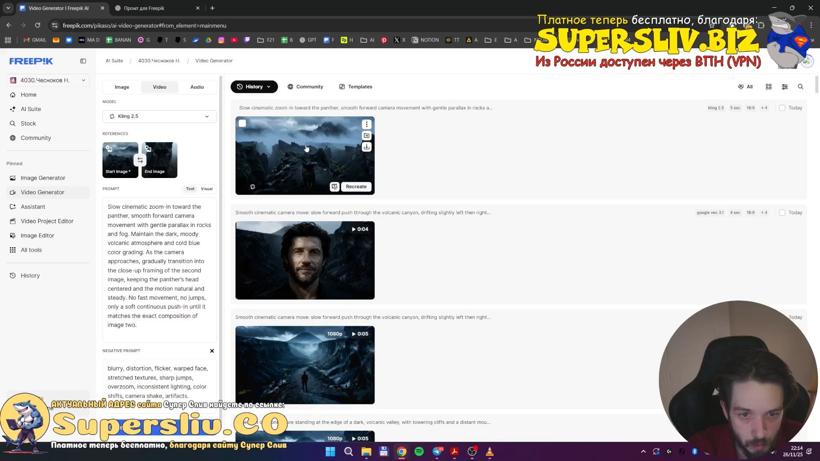The image size is (820, 461).
Task: Select the Audio tab
Action: [x=197, y=87]
